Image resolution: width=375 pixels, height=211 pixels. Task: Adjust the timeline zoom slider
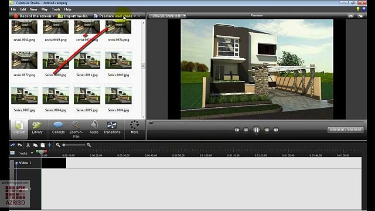[x=64, y=145]
